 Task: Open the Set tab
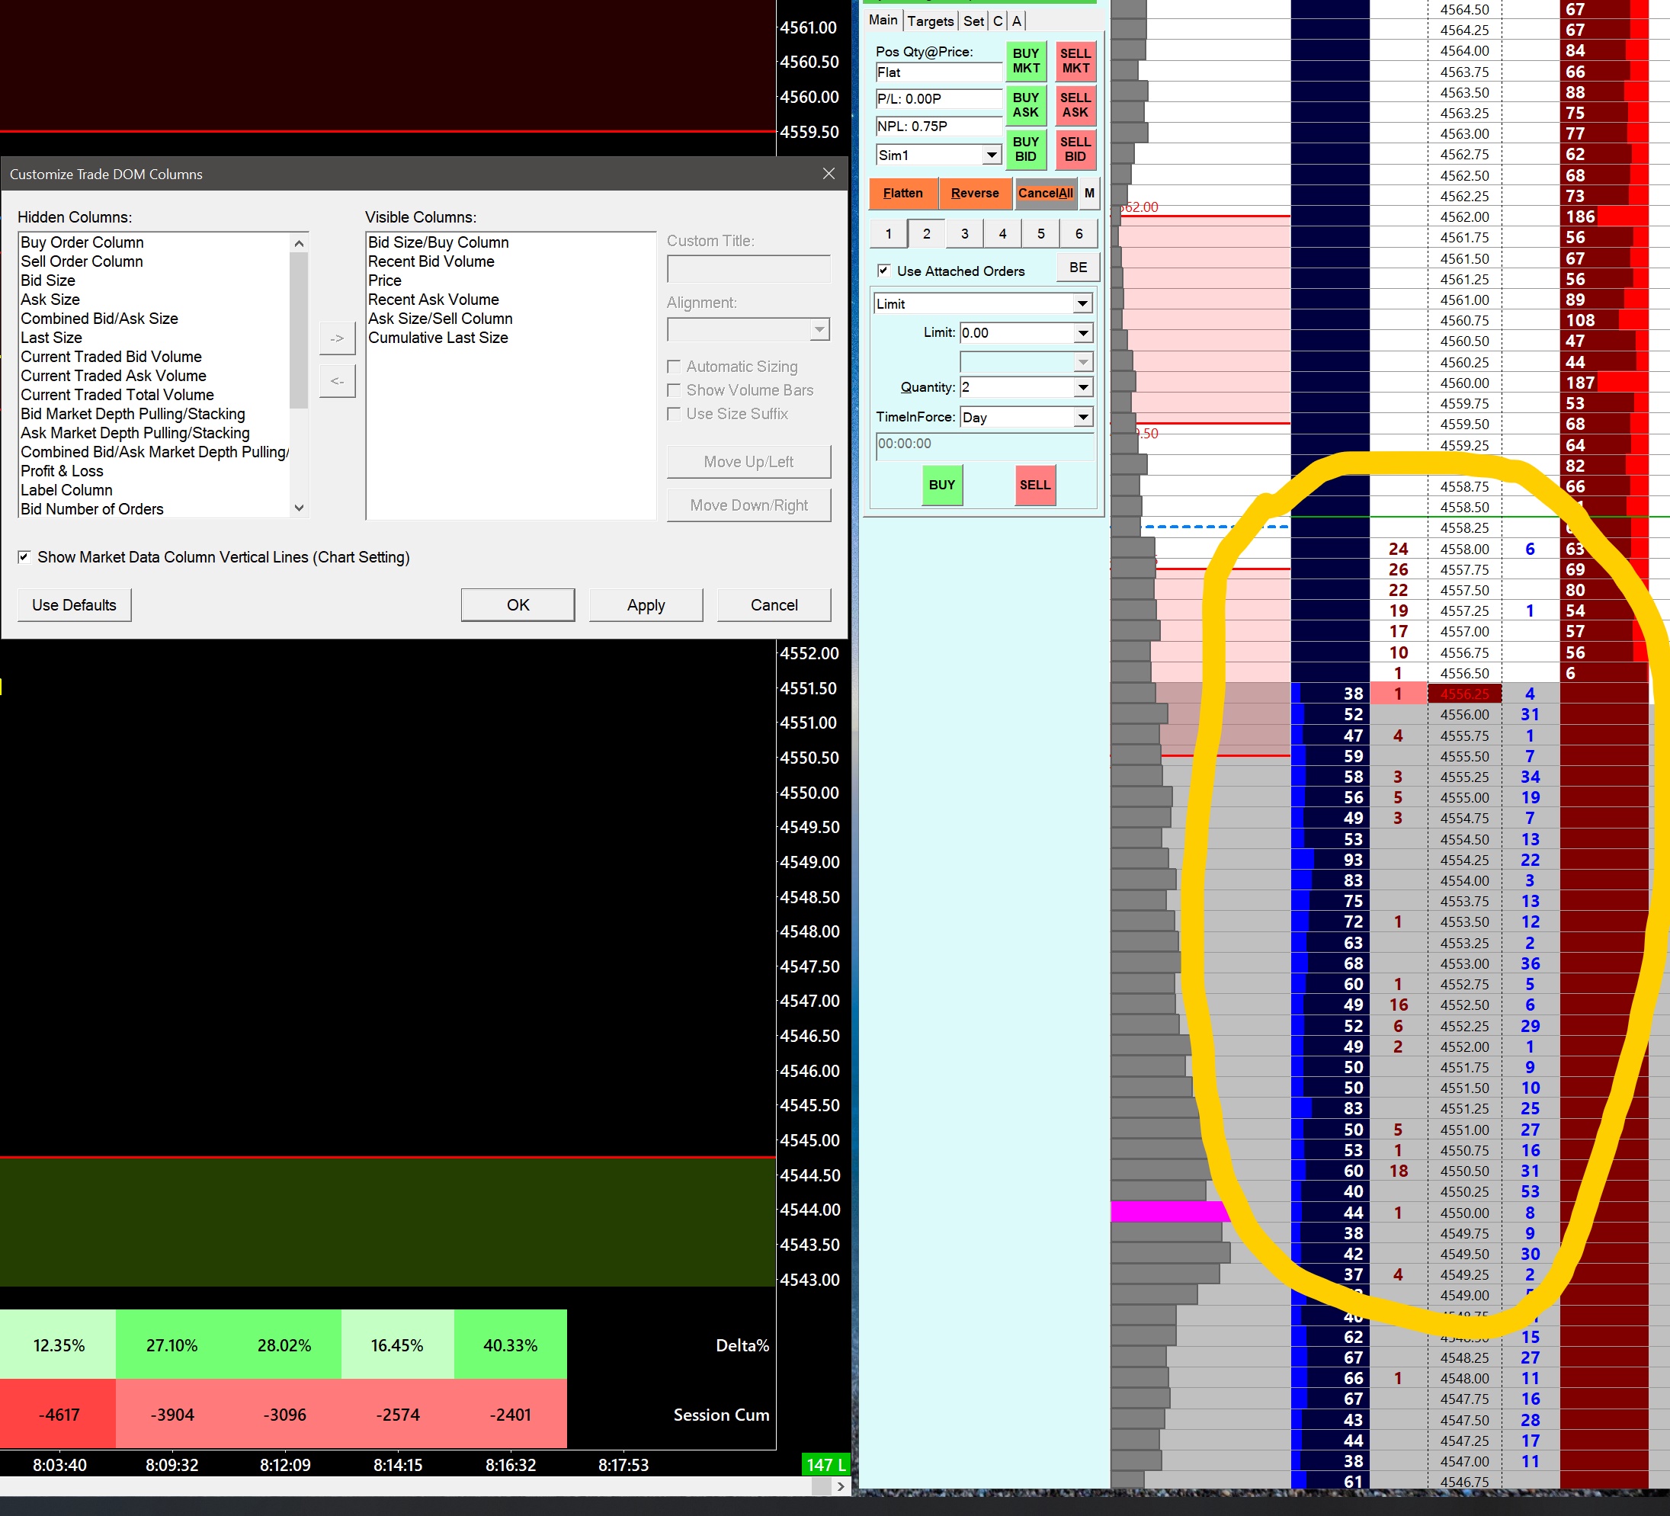point(973,21)
